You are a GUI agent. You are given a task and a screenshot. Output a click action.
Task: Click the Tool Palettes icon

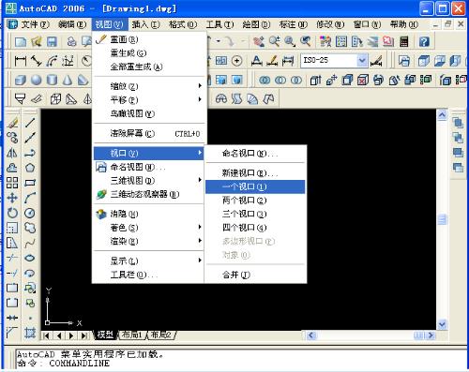[x=357, y=41]
